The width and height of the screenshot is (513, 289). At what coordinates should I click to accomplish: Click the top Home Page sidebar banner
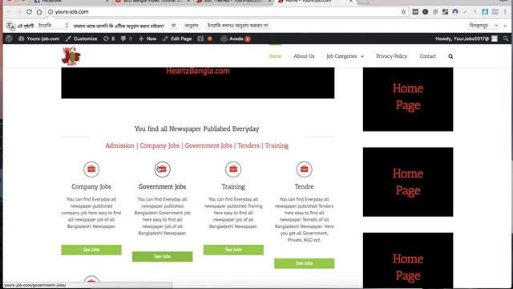tap(408, 100)
